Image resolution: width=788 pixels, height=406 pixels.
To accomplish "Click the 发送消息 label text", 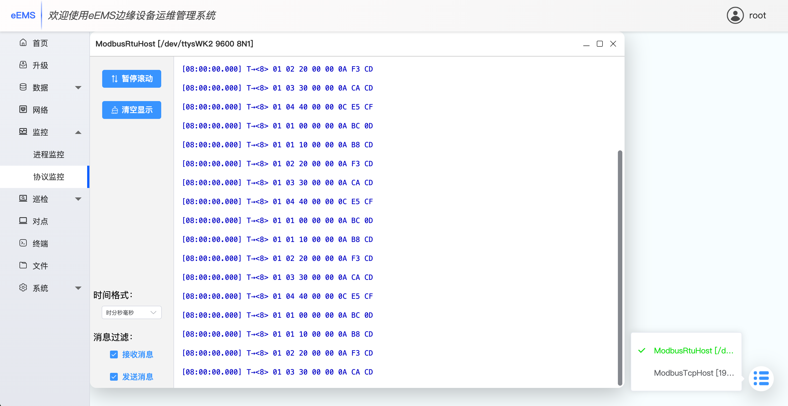I will tap(137, 377).
